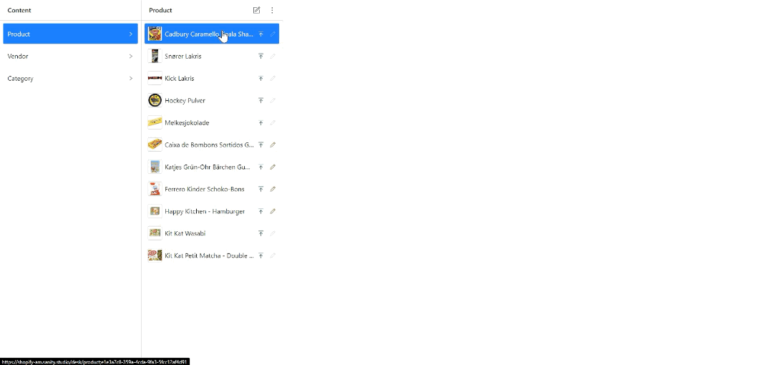
Task: Click publish icon for Kit Kat Petit Matcha row
Action: point(261,255)
